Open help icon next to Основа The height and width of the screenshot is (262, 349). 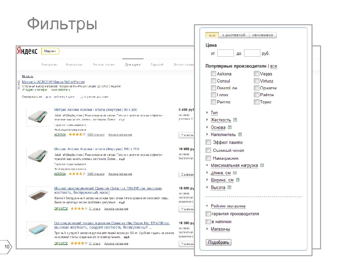pos(230,127)
